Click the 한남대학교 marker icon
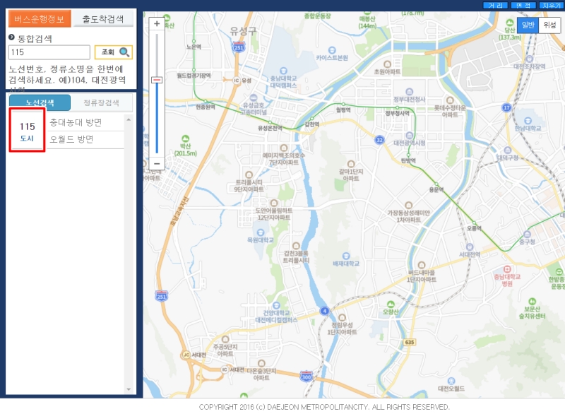This screenshot has width=565, height=414. 528,121
